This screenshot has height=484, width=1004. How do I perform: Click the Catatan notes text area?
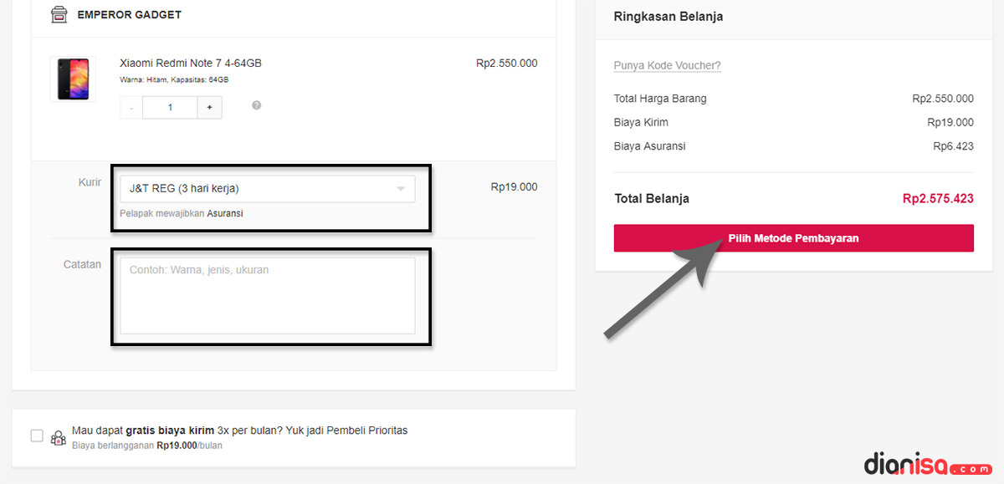[267, 295]
